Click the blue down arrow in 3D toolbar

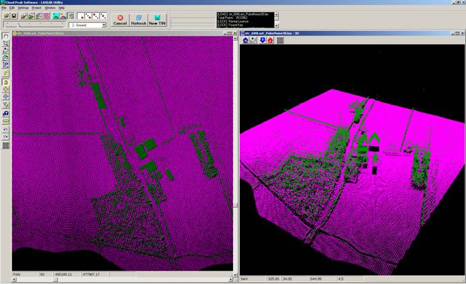coord(262,40)
